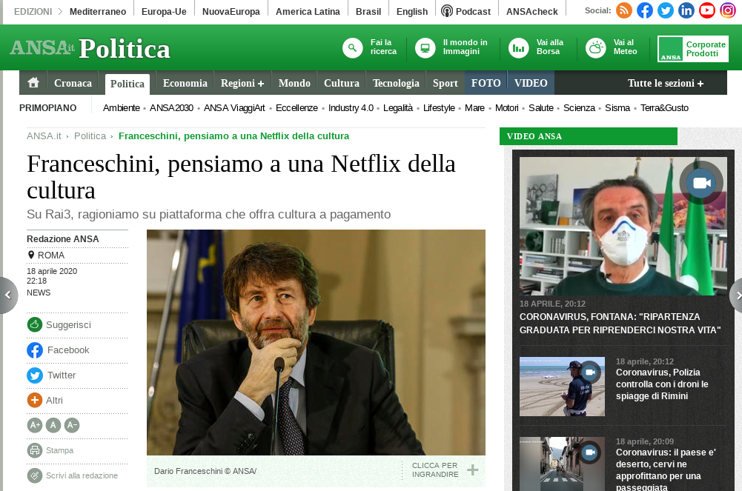
Task: Open the Mondo section tab
Action: [294, 83]
